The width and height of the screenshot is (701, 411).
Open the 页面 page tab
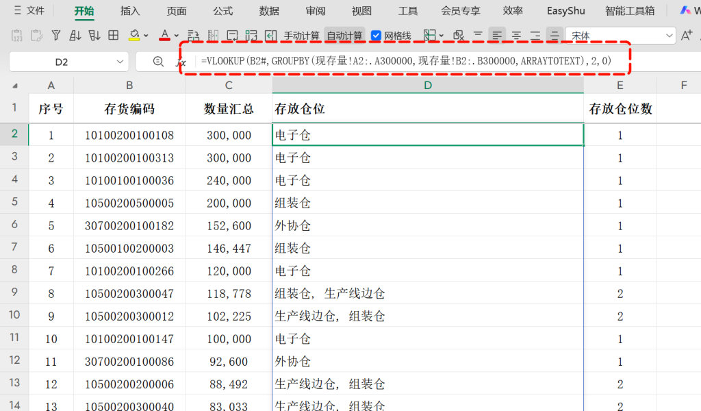click(177, 11)
